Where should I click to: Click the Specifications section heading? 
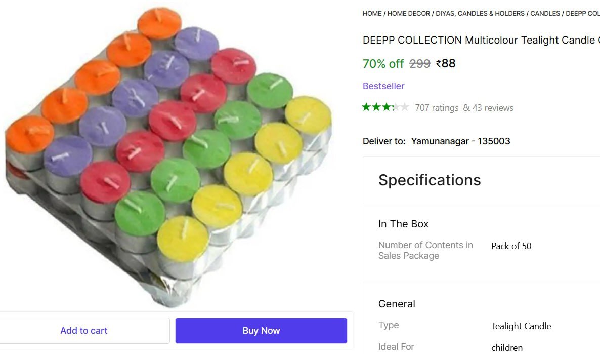tap(430, 180)
